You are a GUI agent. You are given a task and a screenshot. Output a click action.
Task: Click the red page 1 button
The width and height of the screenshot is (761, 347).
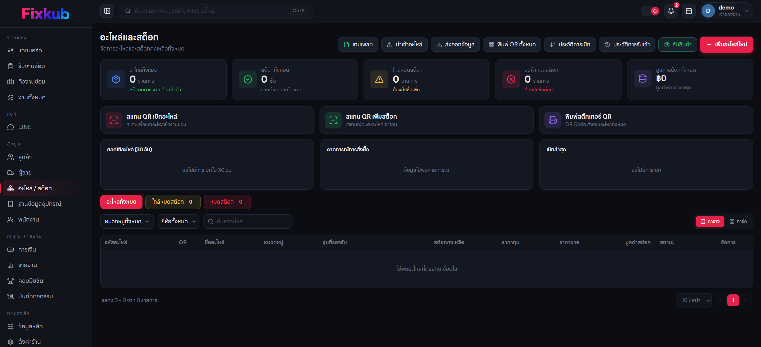tap(733, 300)
